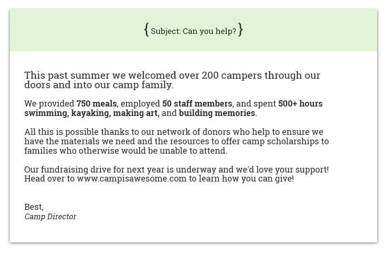Click the campisawesome.com website link
The height and width of the screenshot is (256, 387).
pos(132,179)
